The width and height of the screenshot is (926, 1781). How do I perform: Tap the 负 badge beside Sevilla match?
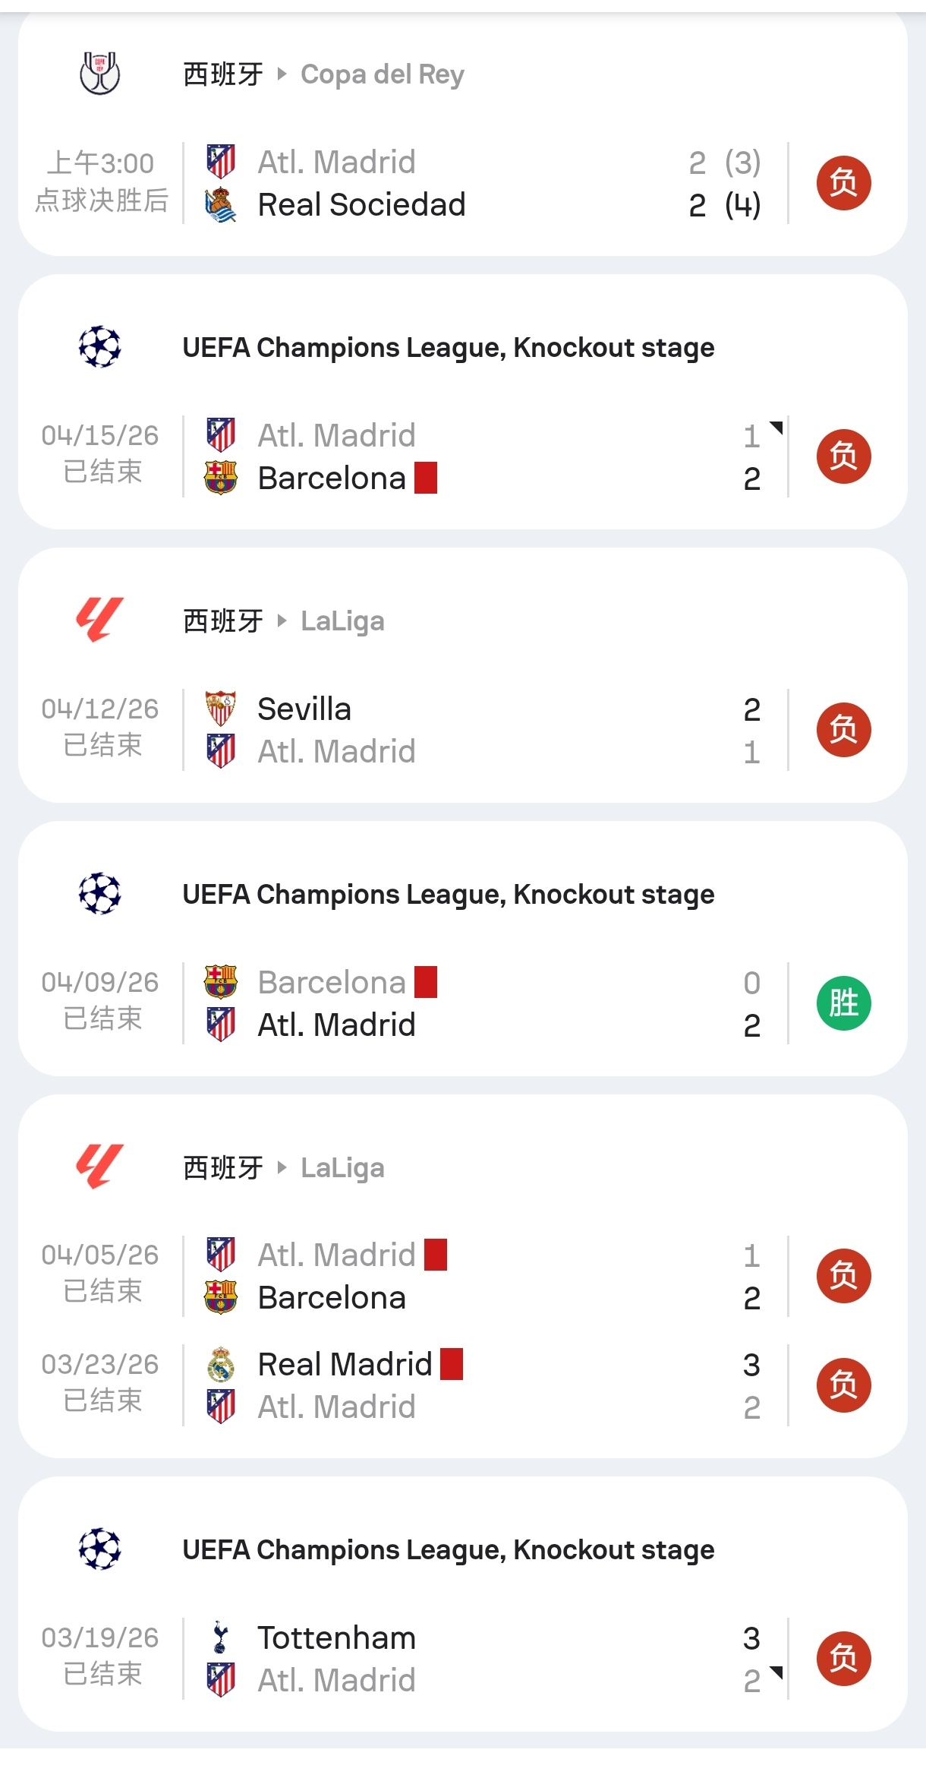coord(843,730)
